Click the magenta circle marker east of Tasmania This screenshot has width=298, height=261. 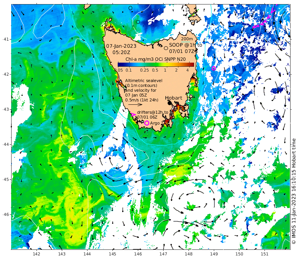click(x=214, y=68)
